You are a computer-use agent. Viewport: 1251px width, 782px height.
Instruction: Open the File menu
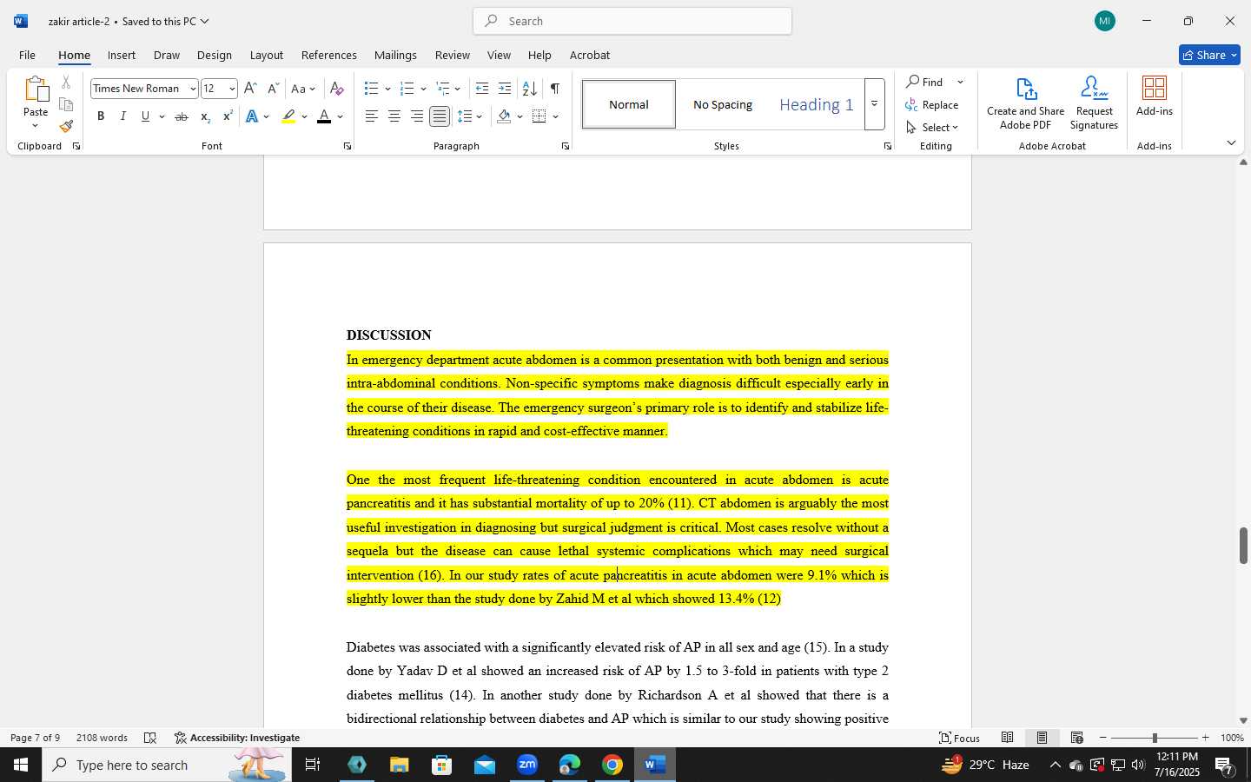tap(27, 55)
